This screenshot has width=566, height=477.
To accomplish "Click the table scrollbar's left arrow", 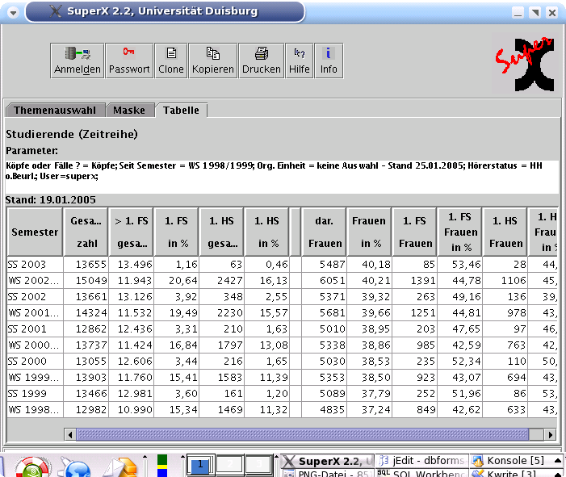I will [x=70, y=434].
